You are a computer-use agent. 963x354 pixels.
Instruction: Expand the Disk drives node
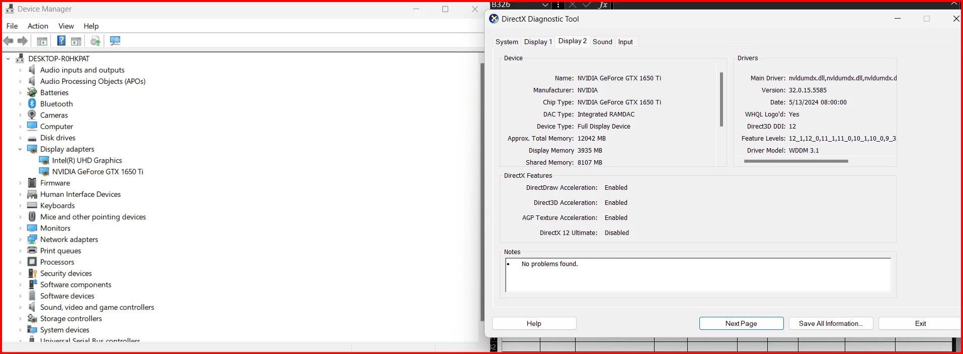(x=20, y=138)
